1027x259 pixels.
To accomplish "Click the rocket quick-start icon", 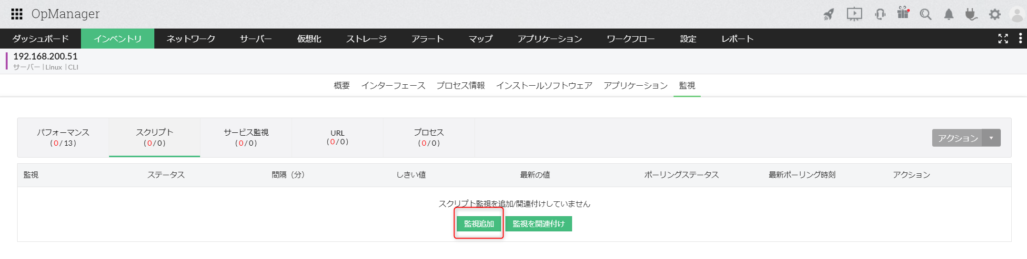I will [x=829, y=14].
